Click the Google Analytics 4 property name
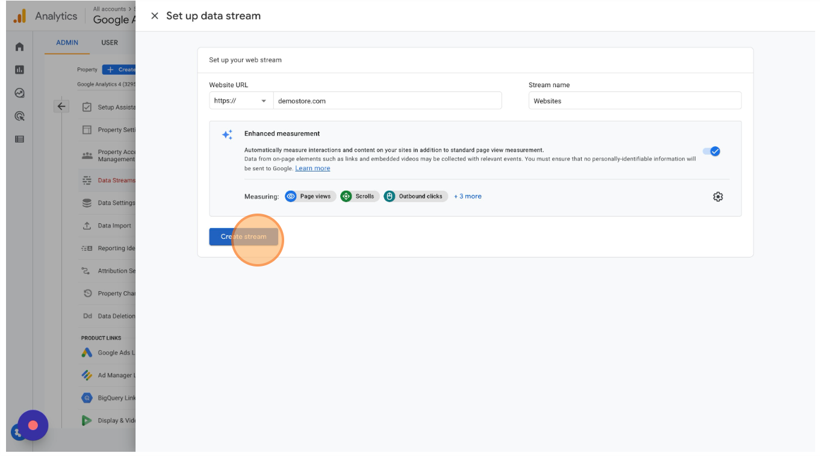820x456 pixels. [x=106, y=85]
